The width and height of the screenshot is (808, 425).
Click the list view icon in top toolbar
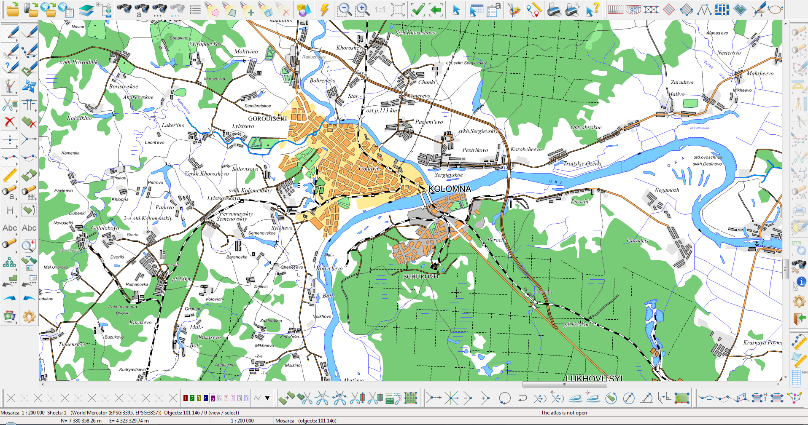click(195, 9)
